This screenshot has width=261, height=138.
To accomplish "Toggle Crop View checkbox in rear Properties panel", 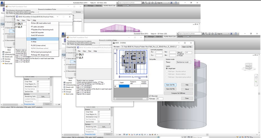I will pyautogui.click(x=38, y=81).
